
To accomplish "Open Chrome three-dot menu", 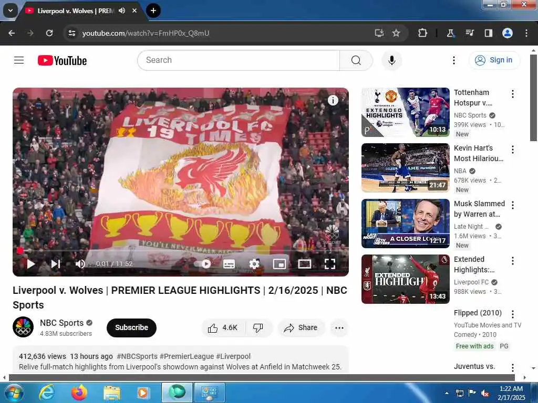I will (x=526, y=33).
